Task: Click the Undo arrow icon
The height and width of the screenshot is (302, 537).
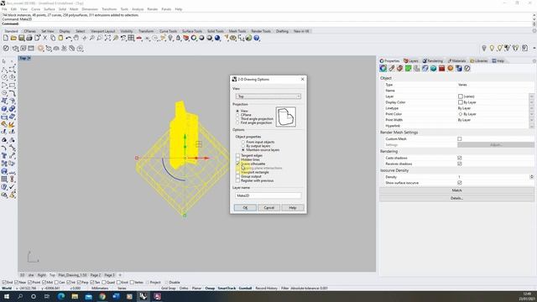Action: [69, 38]
